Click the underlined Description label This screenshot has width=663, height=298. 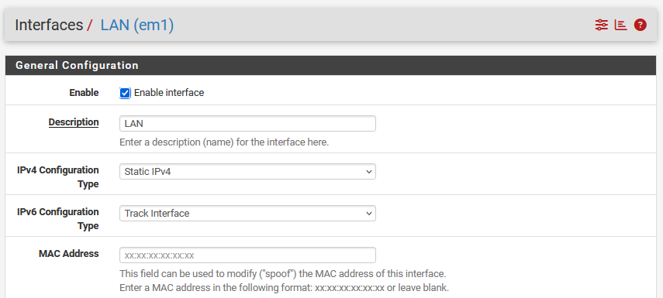coord(74,122)
